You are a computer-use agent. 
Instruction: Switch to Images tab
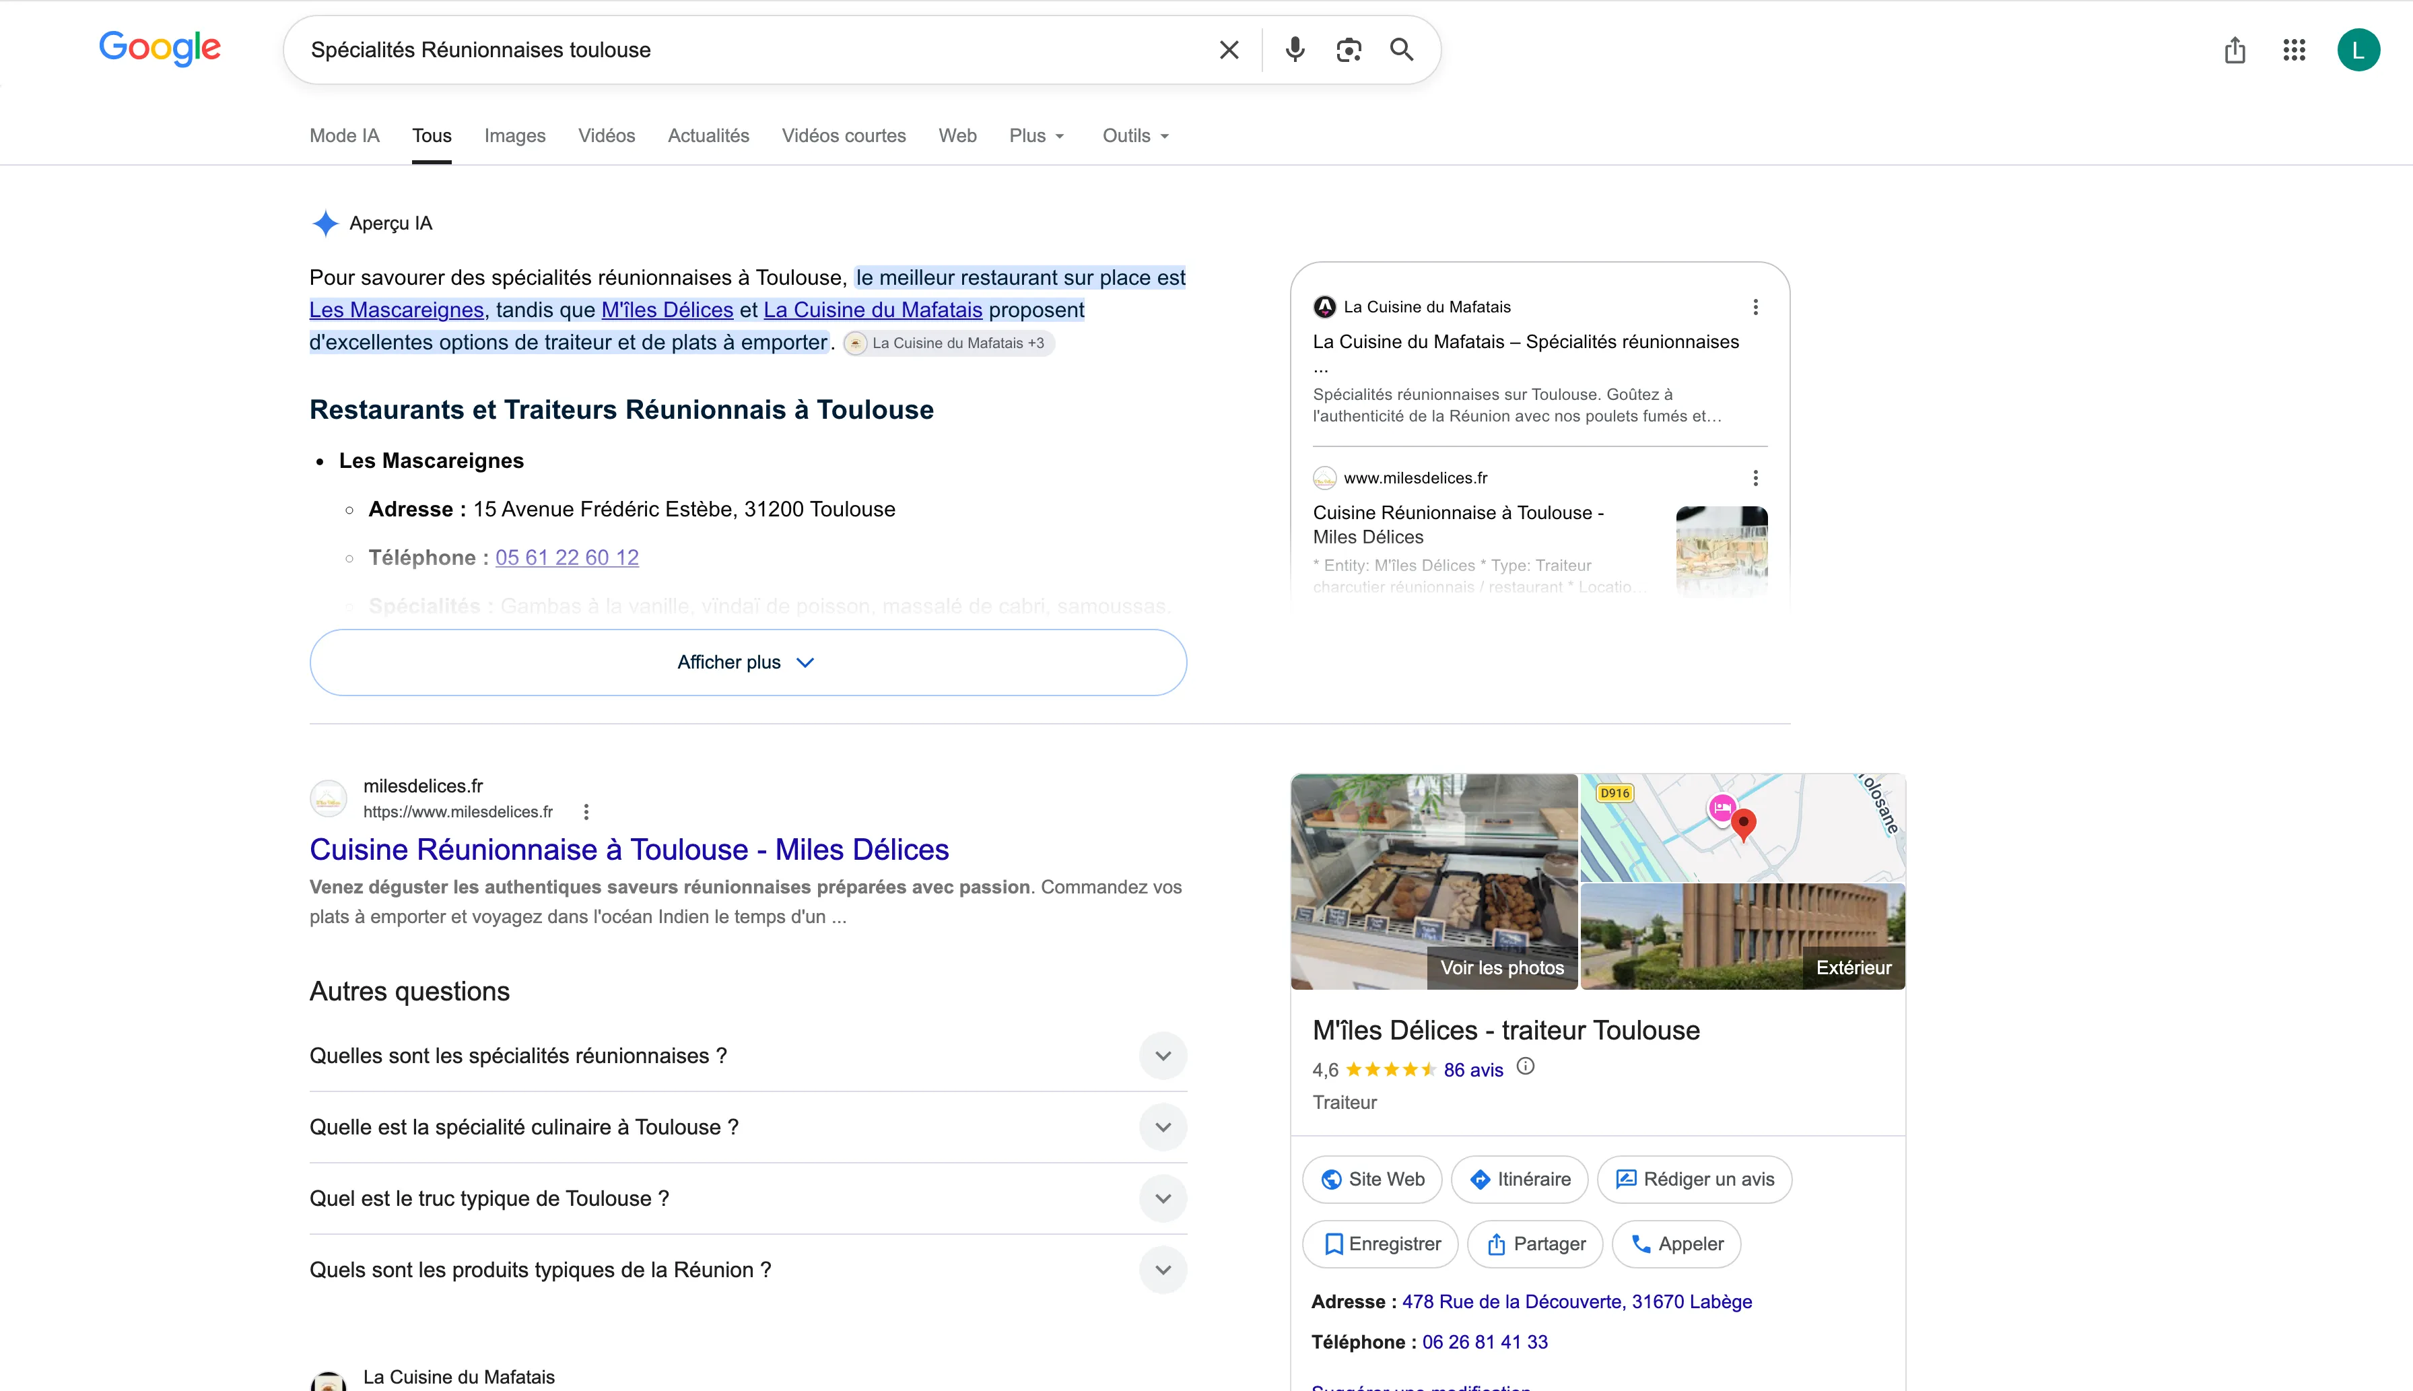[x=515, y=135]
